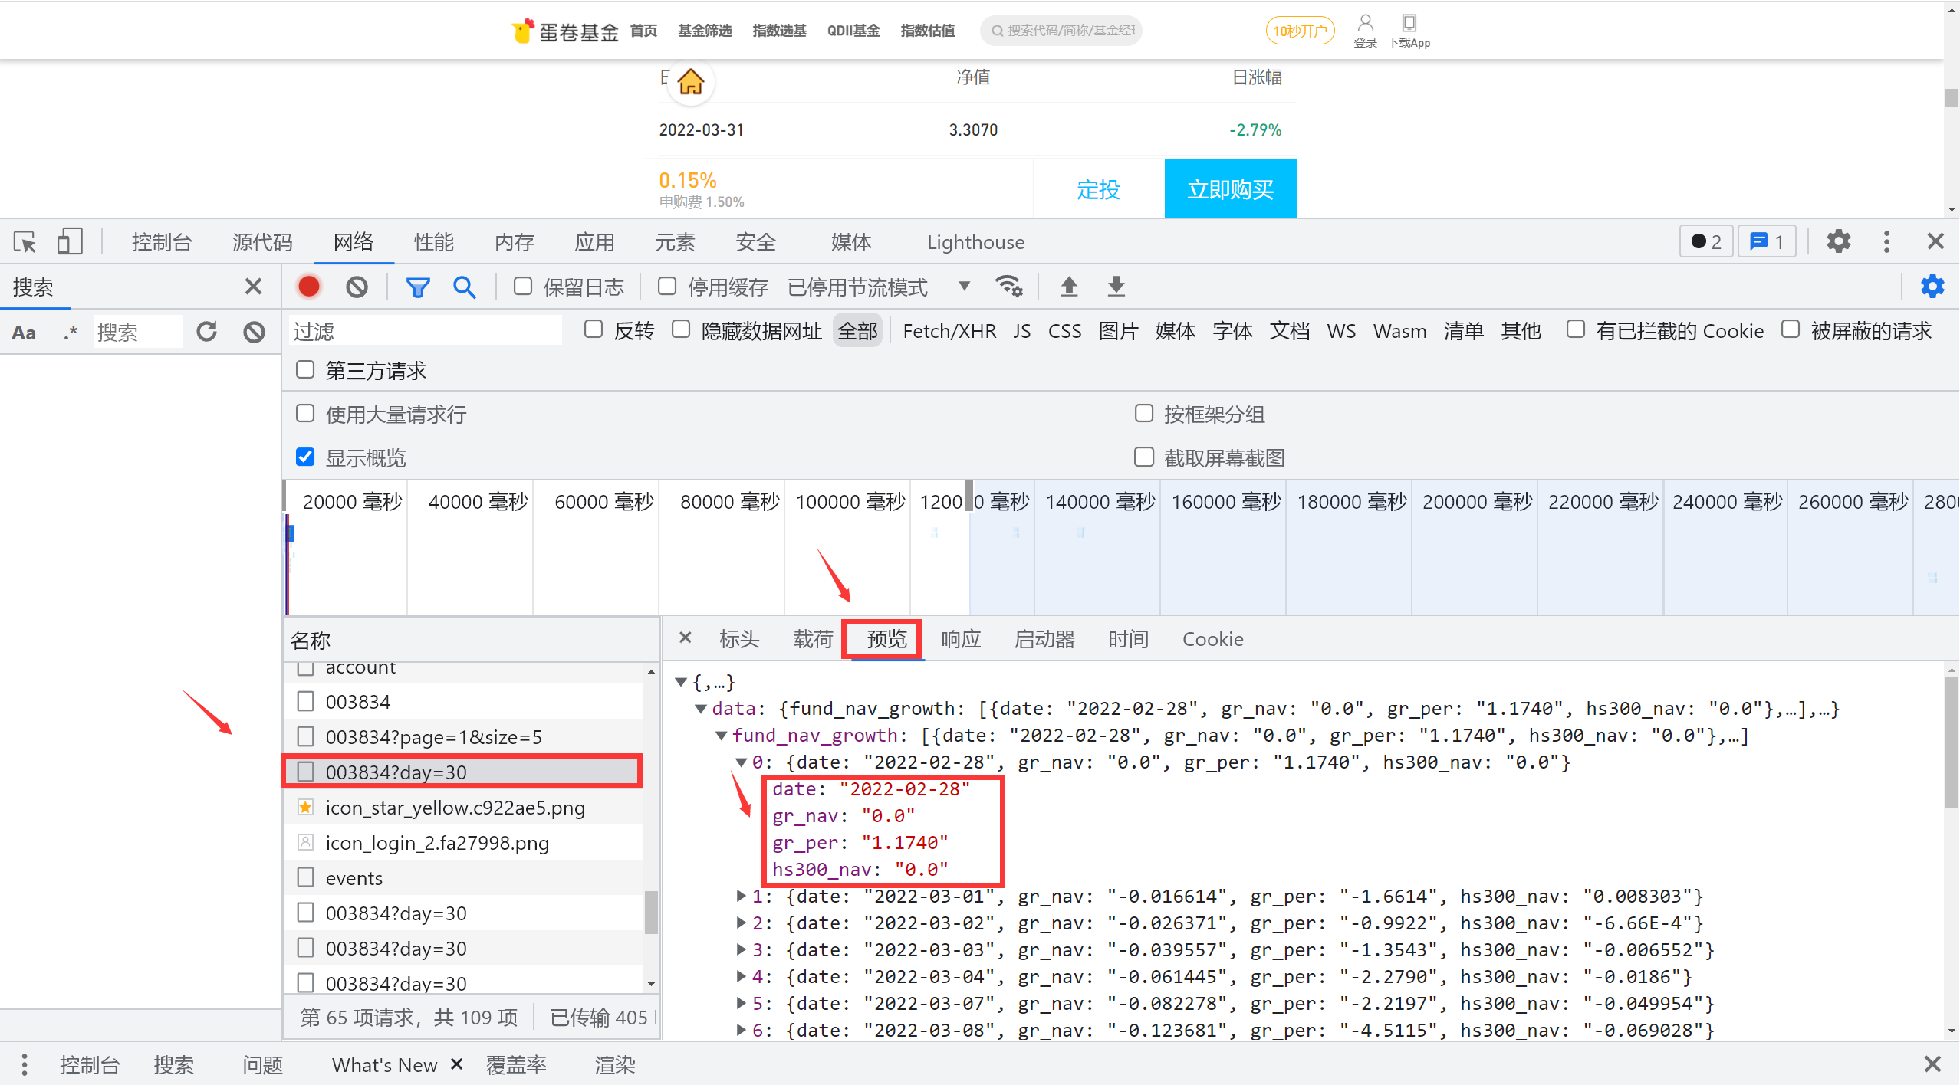Click the 立即购买 button
This screenshot has height=1085, width=1960.
pyautogui.click(x=1230, y=189)
